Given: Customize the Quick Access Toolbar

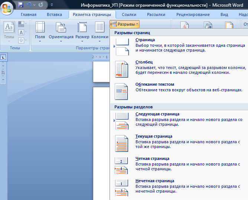Looking at the screenshot, I should coord(52,5).
